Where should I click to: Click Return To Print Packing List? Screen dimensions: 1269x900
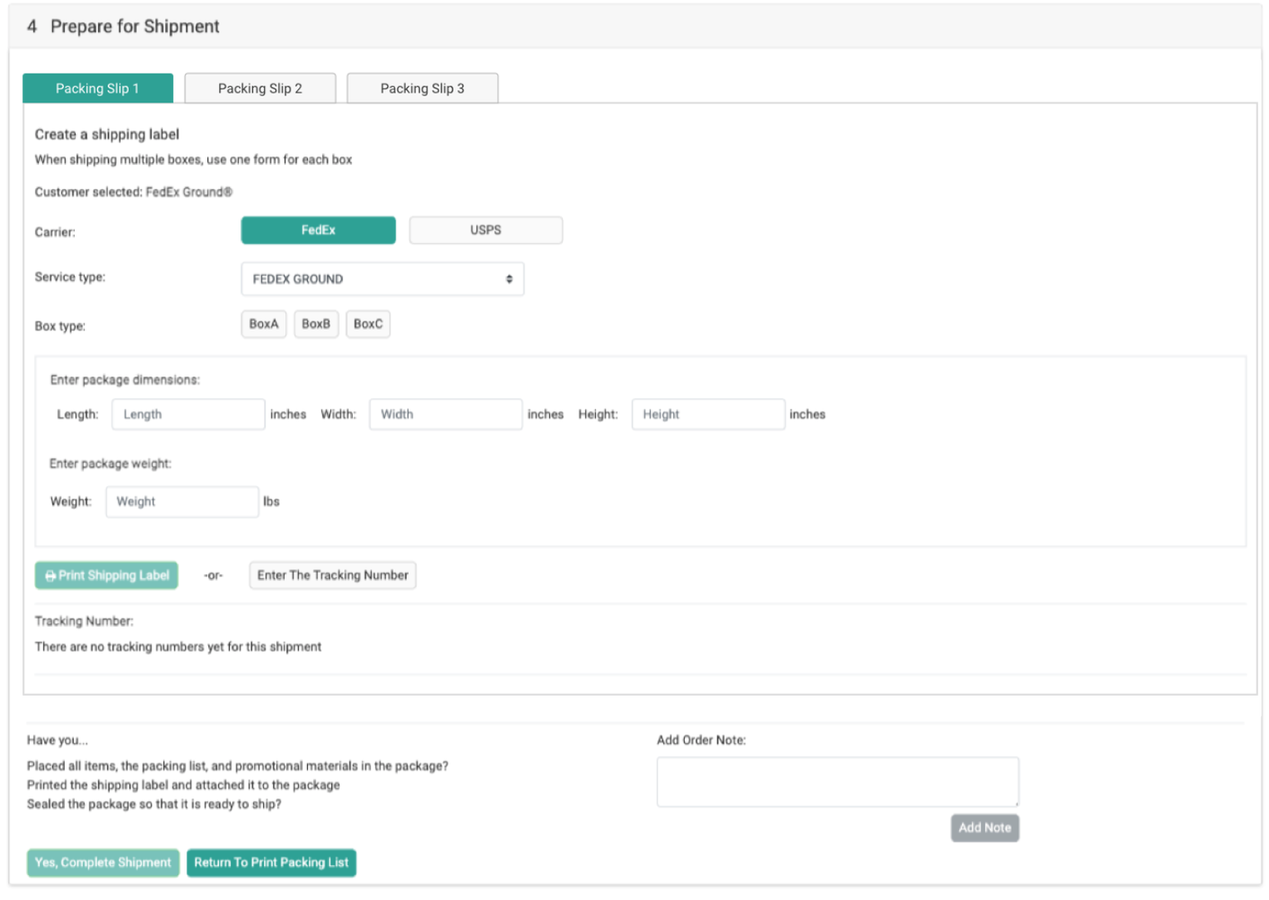(x=271, y=863)
